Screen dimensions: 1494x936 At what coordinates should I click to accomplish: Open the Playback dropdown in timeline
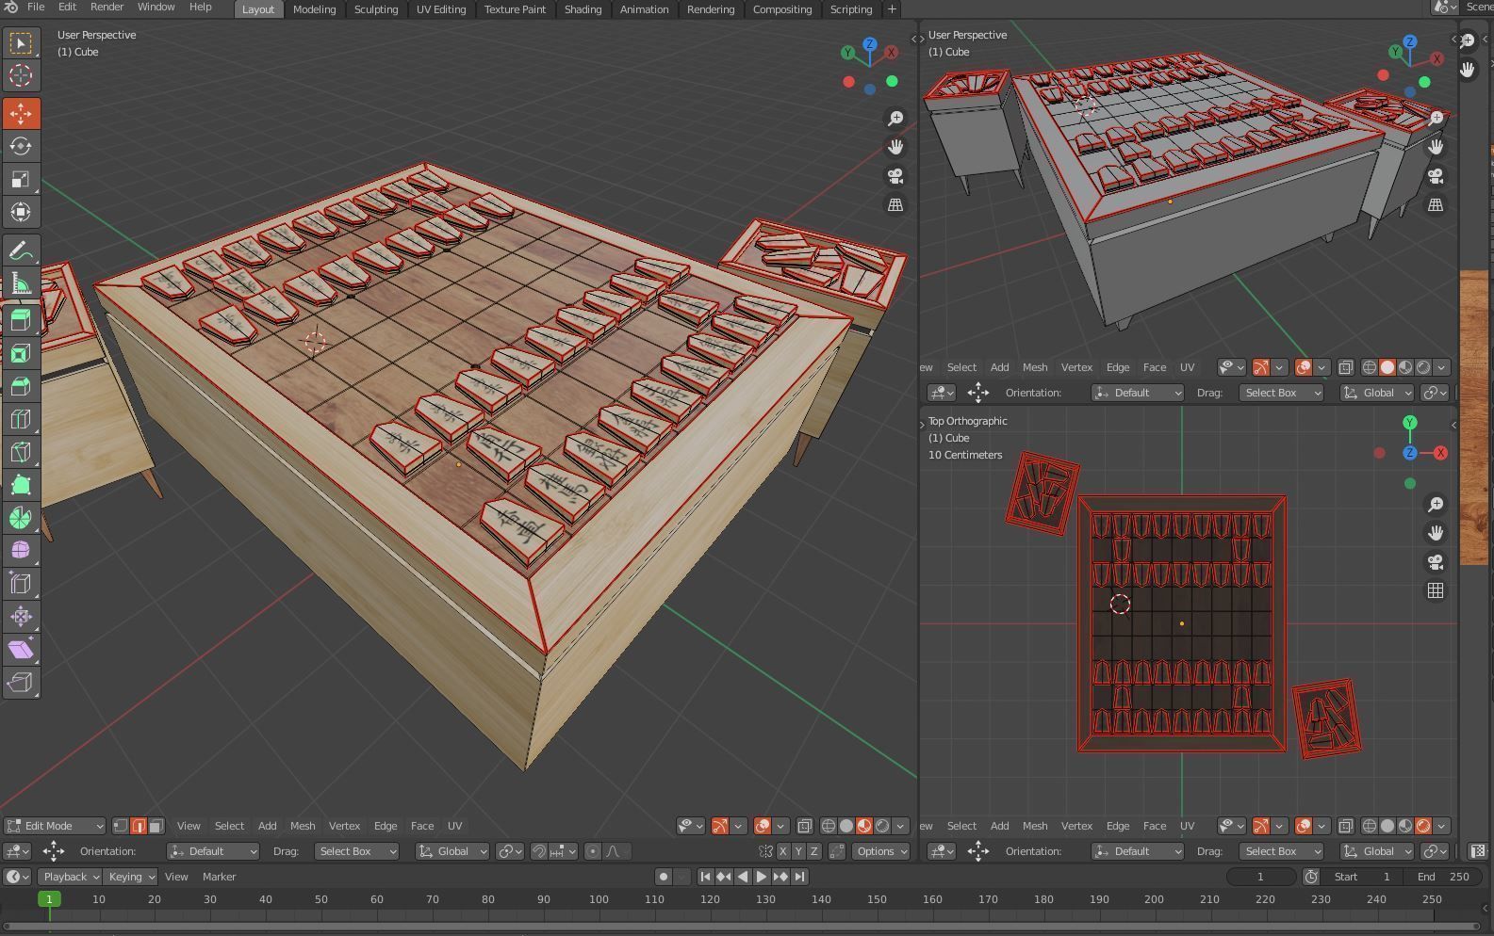(71, 877)
